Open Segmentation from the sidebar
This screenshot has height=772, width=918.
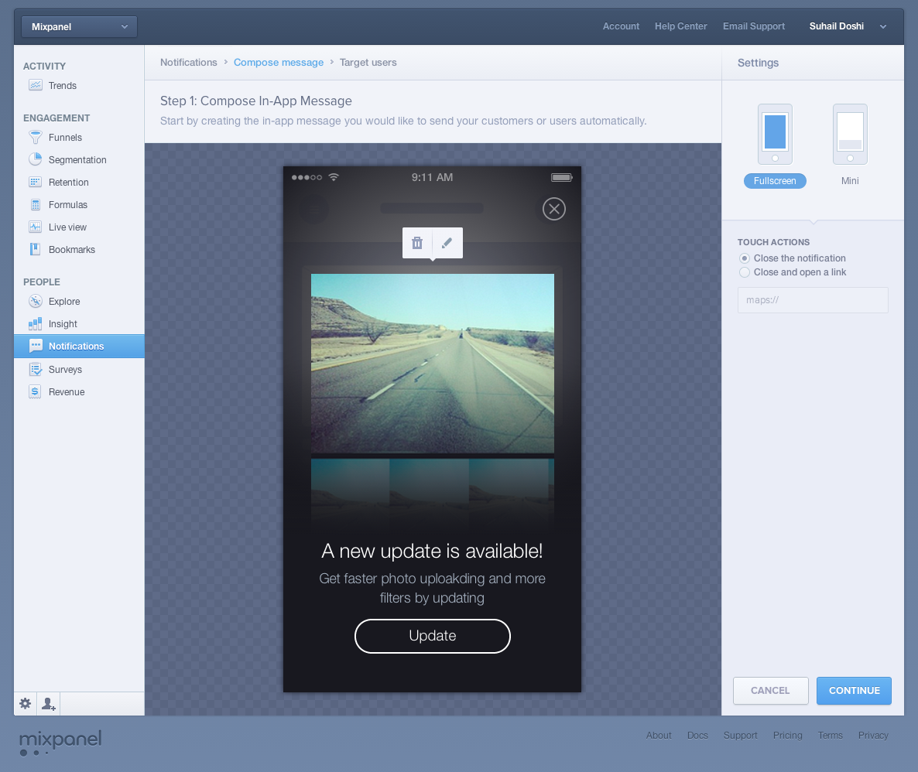click(x=77, y=160)
